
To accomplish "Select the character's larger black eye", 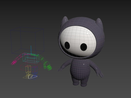I will 84,47.
